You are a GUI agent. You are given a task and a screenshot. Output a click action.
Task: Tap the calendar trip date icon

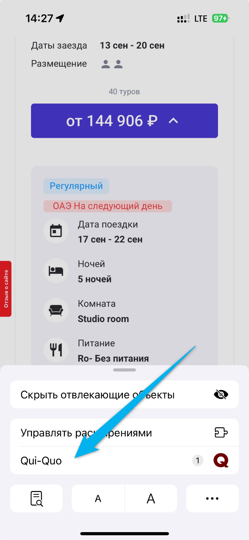(x=56, y=231)
